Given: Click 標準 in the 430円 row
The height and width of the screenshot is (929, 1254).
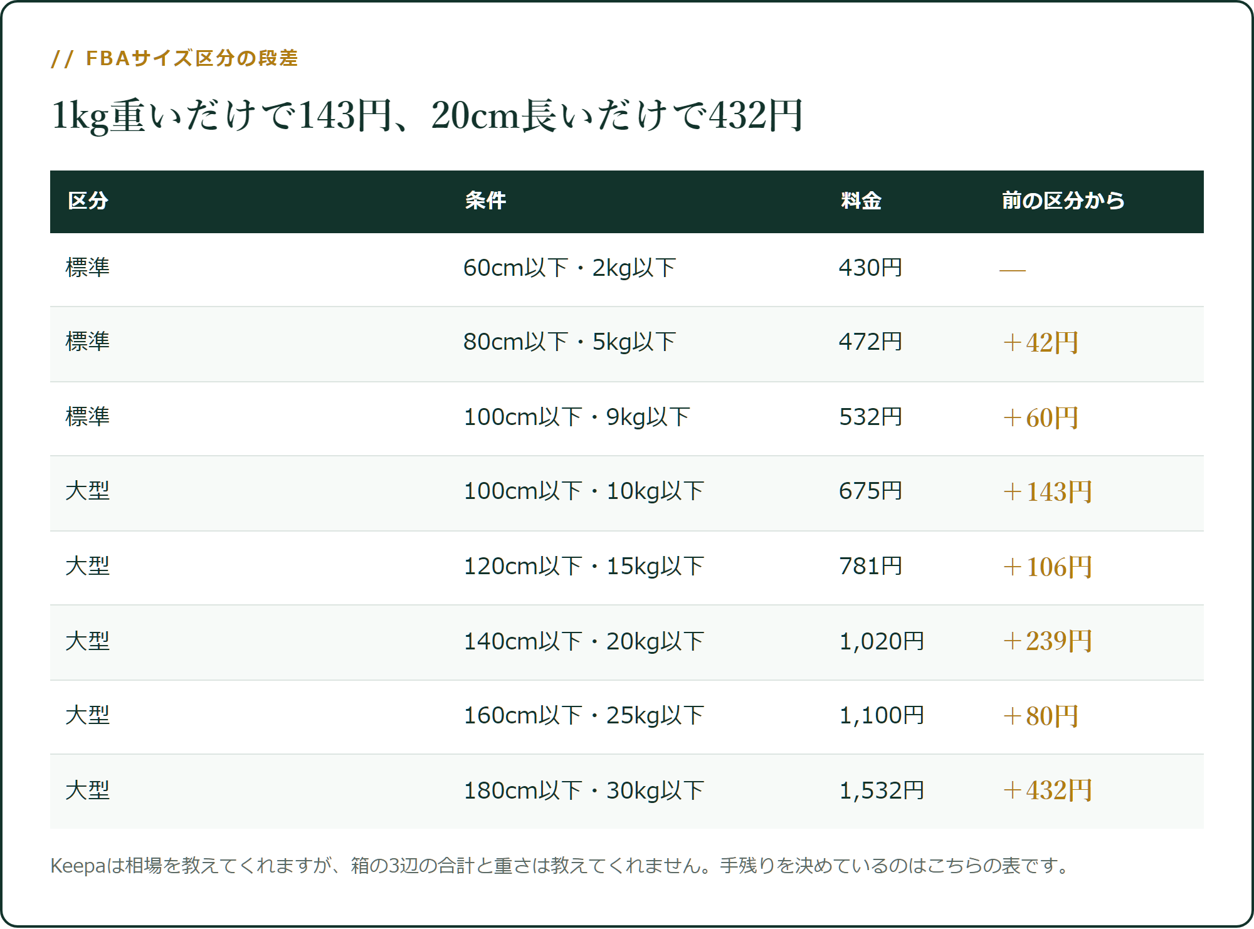Looking at the screenshot, I should (x=88, y=268).
